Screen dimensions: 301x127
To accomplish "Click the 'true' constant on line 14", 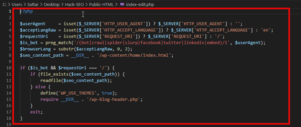I will coord(107,93).
